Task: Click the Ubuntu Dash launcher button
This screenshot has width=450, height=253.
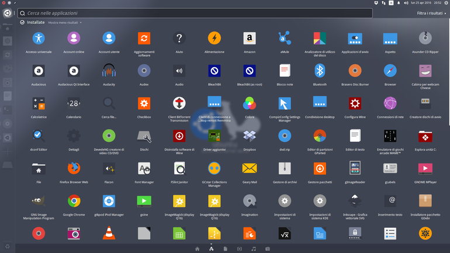Action: 8,13
